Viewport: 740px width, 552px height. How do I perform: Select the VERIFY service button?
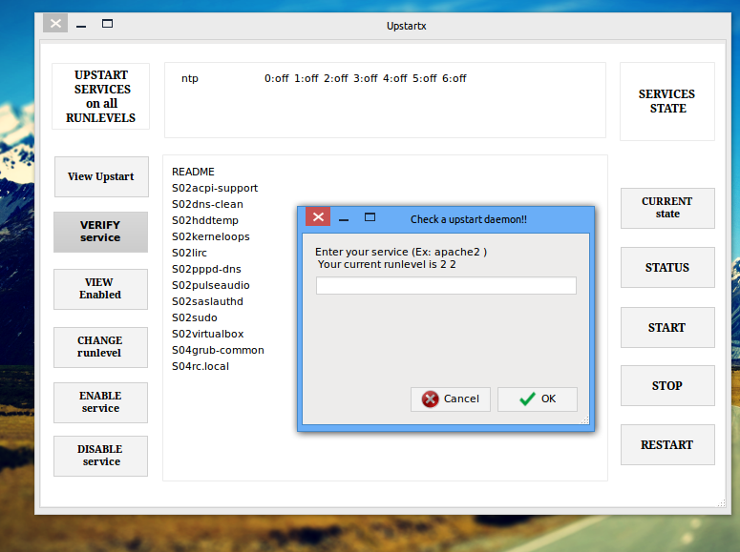100,232
